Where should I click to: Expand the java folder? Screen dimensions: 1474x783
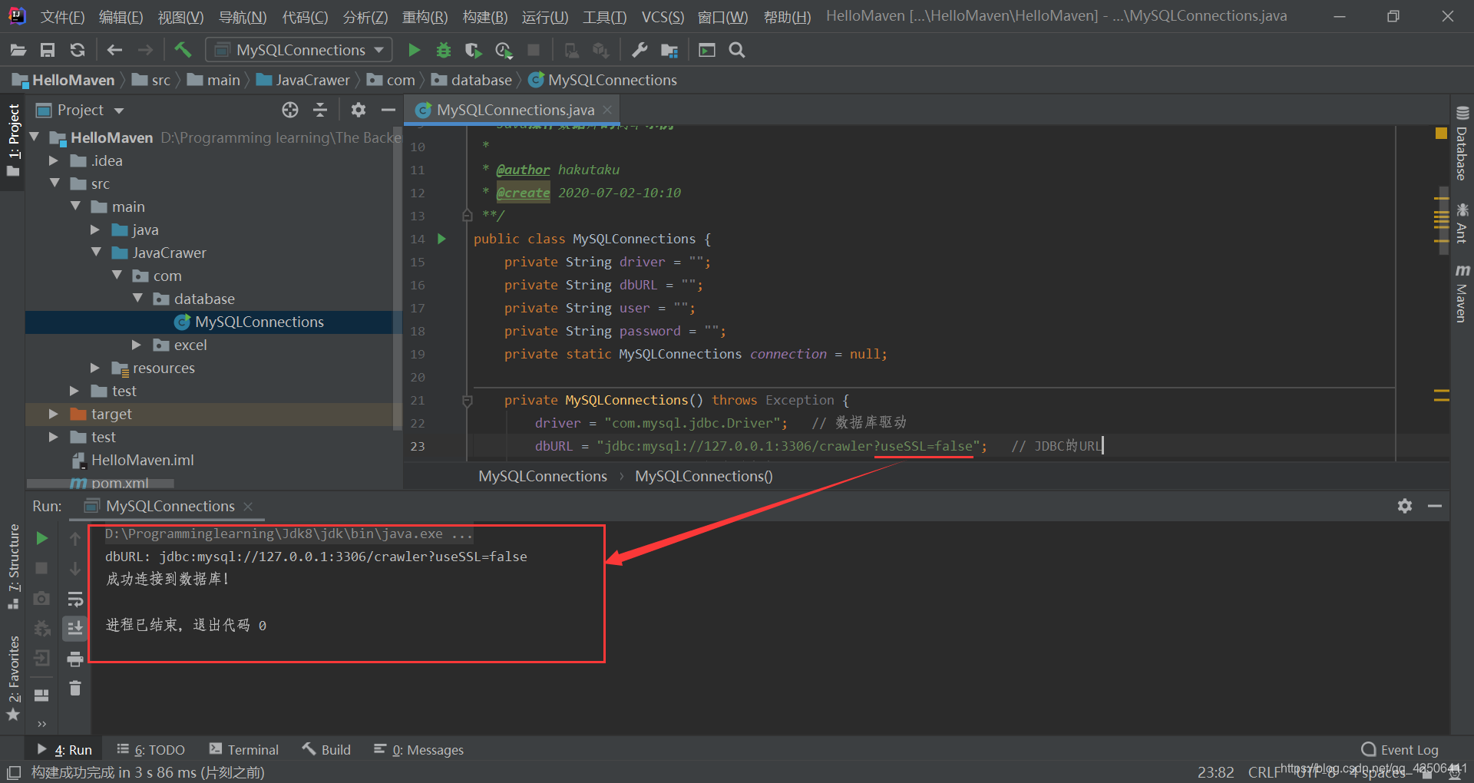[x=94, y=230]
